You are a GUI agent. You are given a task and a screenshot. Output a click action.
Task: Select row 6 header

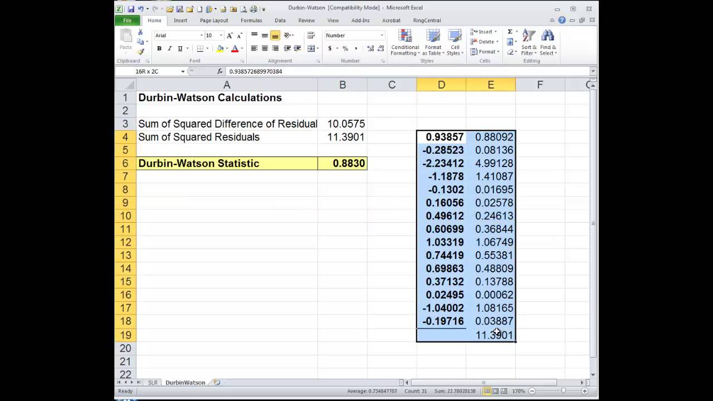125,163
